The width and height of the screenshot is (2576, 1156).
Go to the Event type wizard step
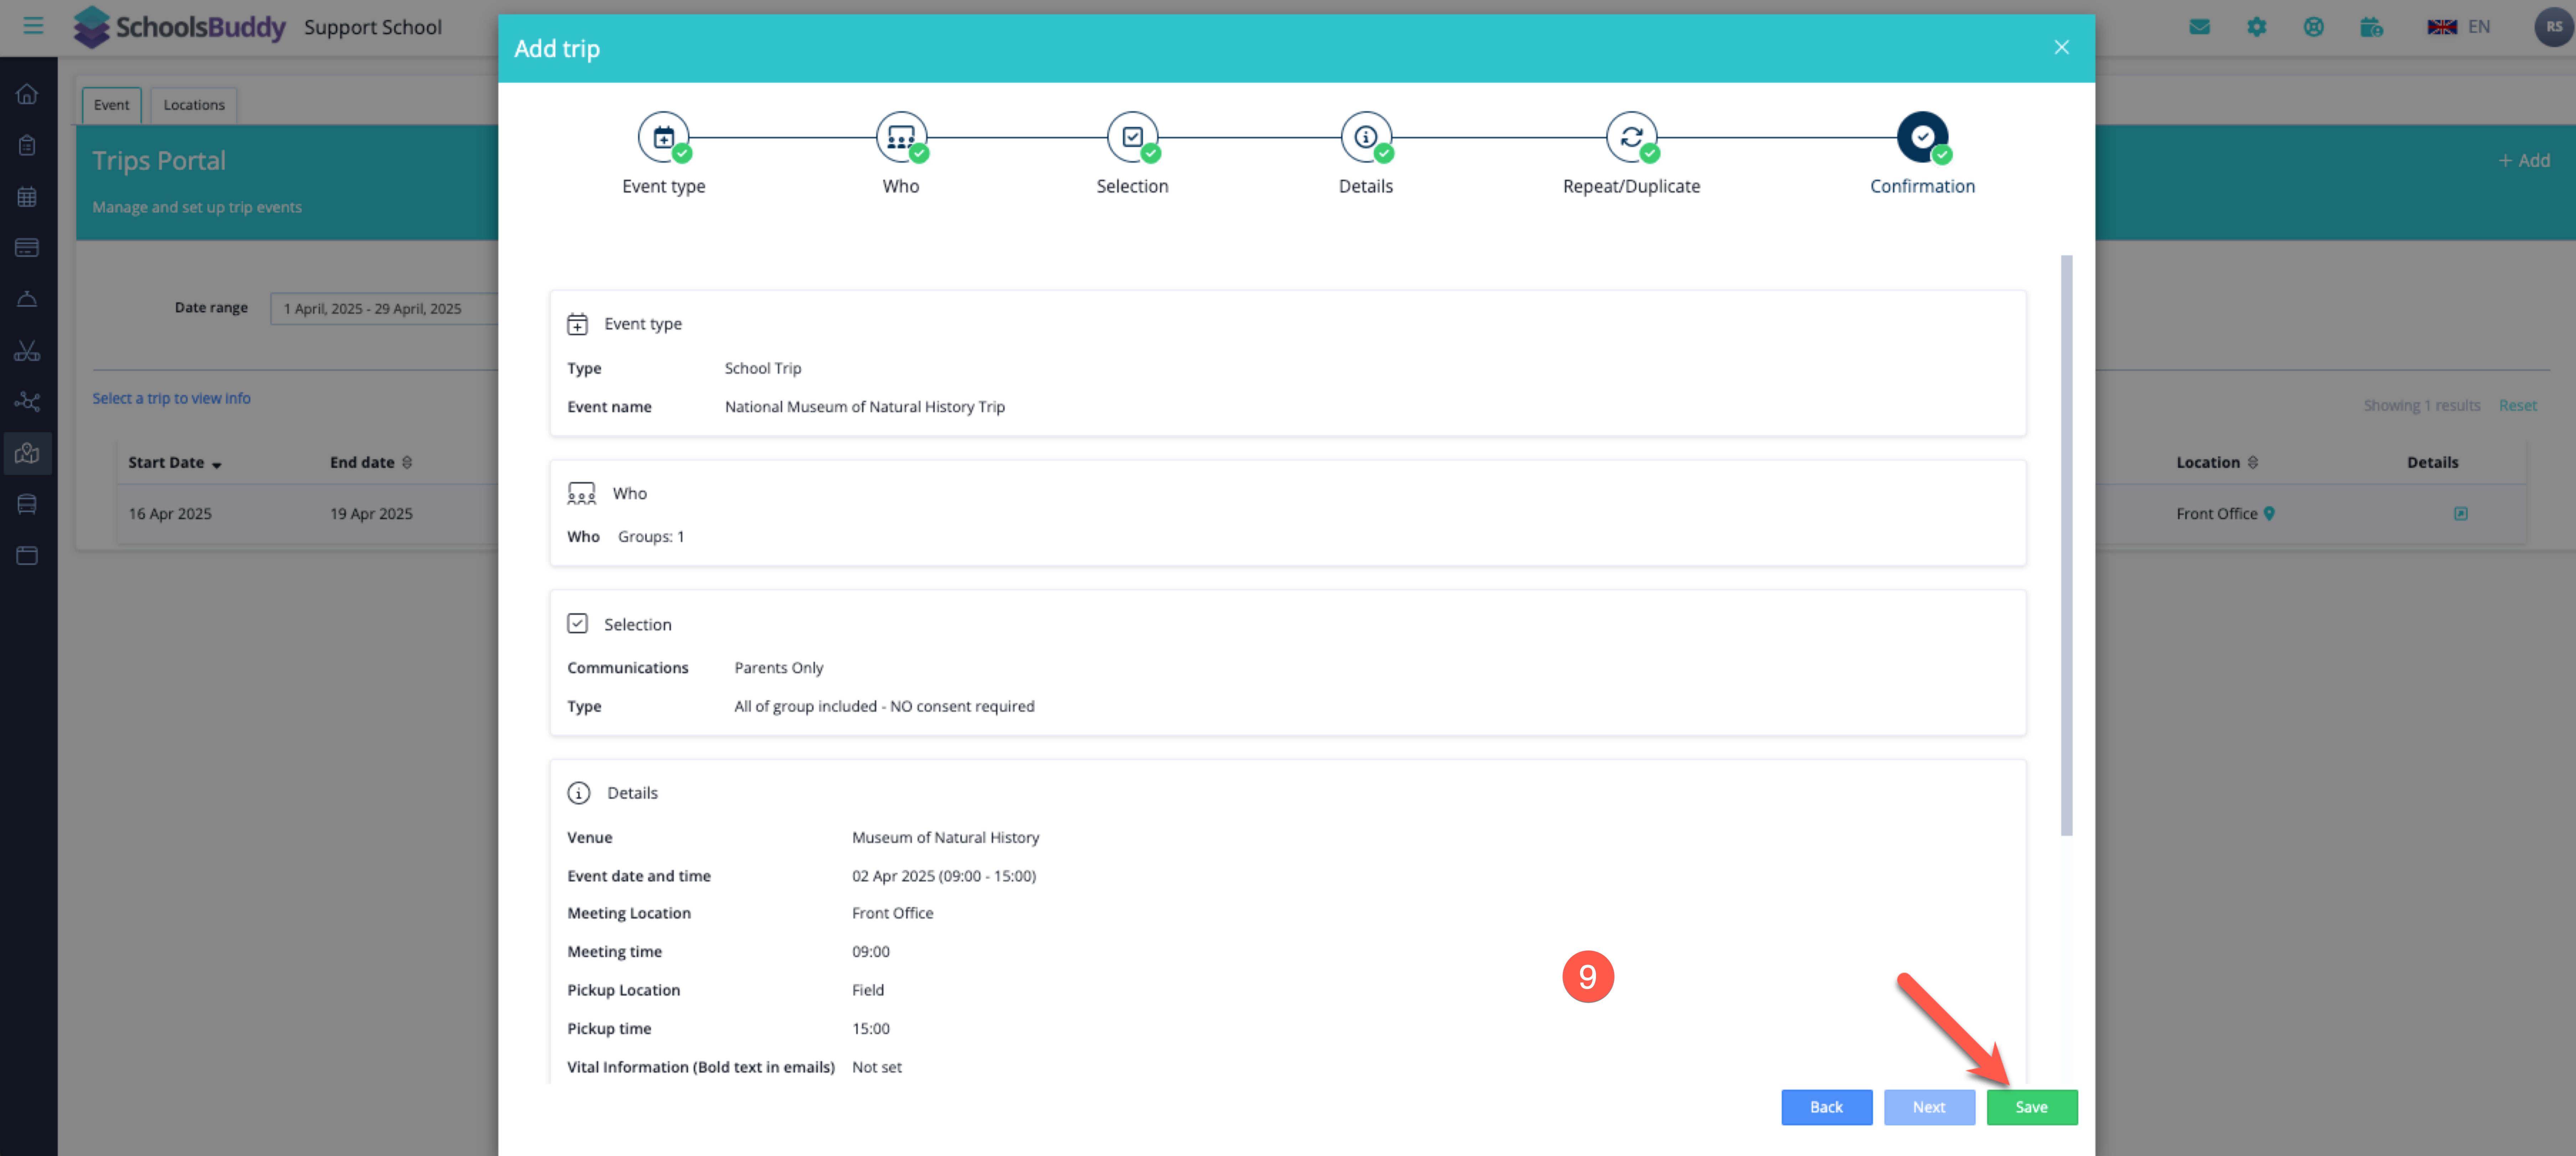(x=664, y=153)
